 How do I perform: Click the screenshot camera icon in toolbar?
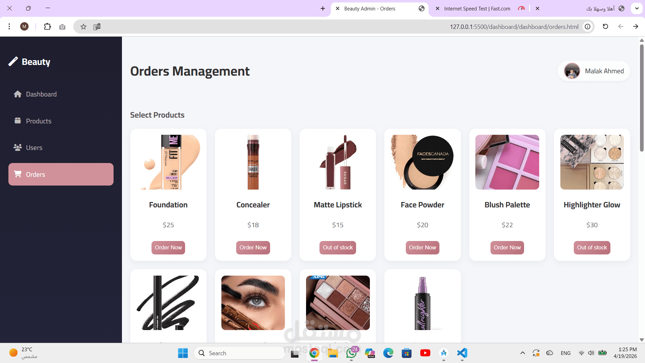tap(62, 27)
